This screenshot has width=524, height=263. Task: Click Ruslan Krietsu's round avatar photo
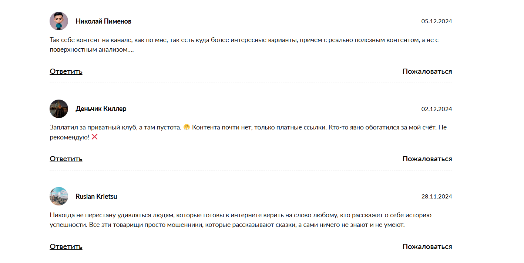tap(59, 196)
